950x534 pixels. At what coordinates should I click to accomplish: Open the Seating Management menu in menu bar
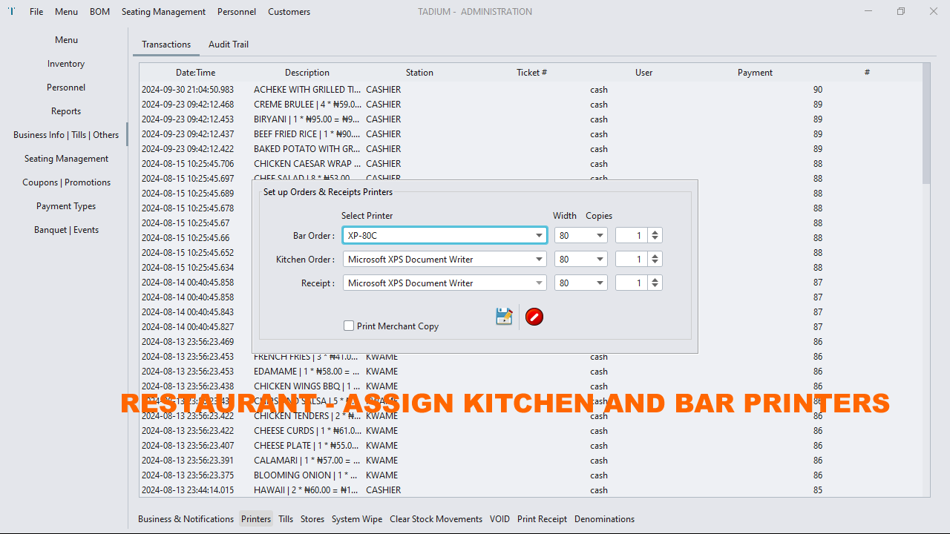point(163,12)
